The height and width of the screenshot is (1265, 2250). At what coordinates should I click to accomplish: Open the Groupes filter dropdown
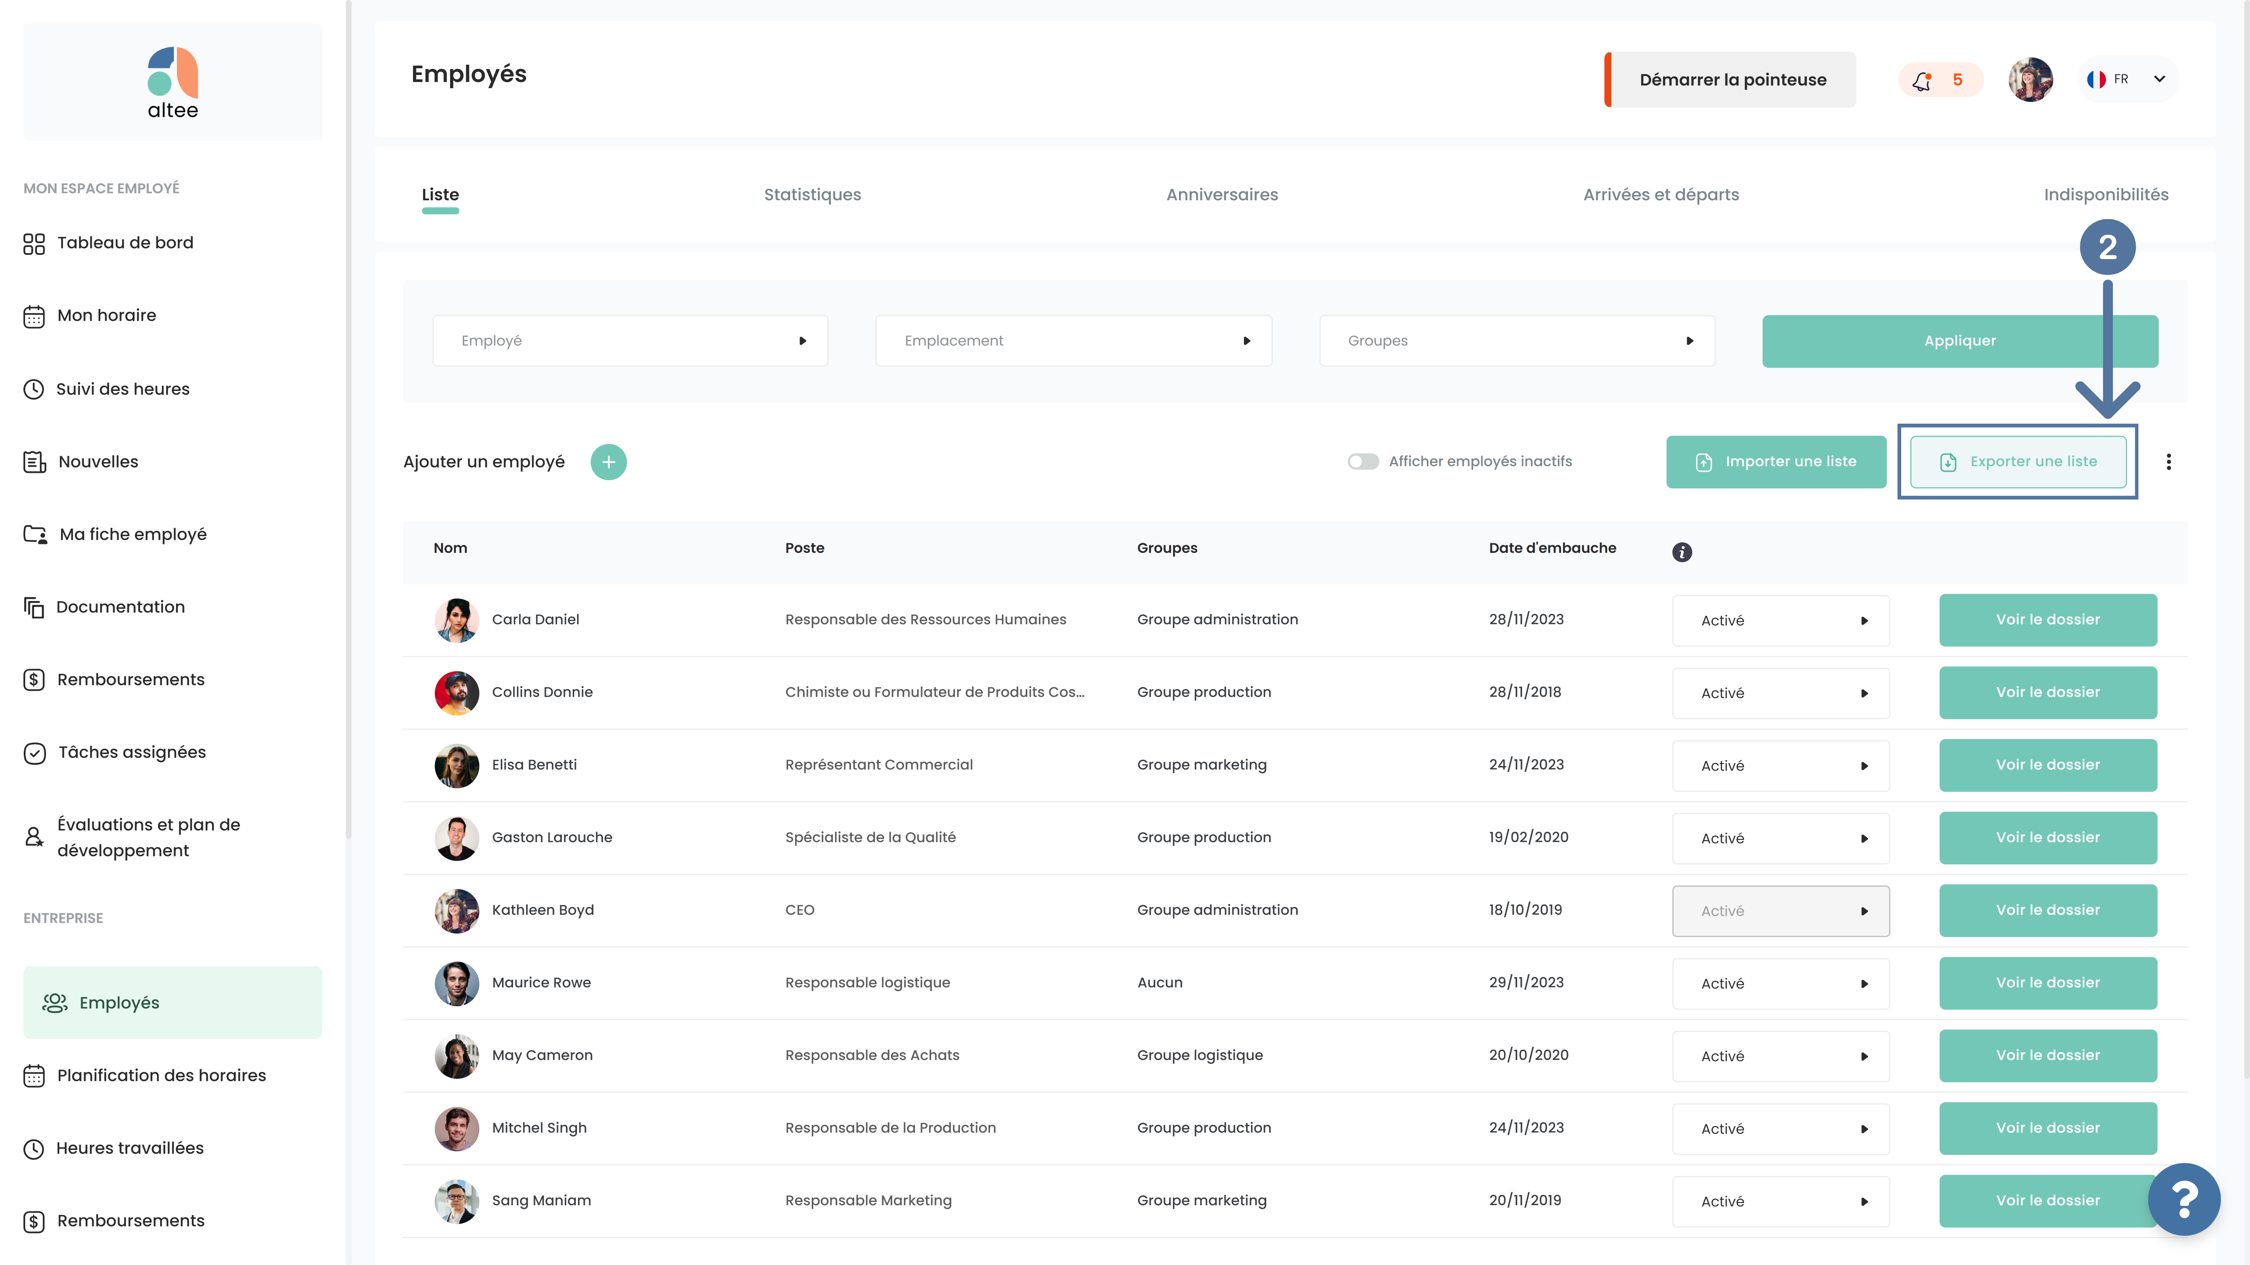(1517, 341)
